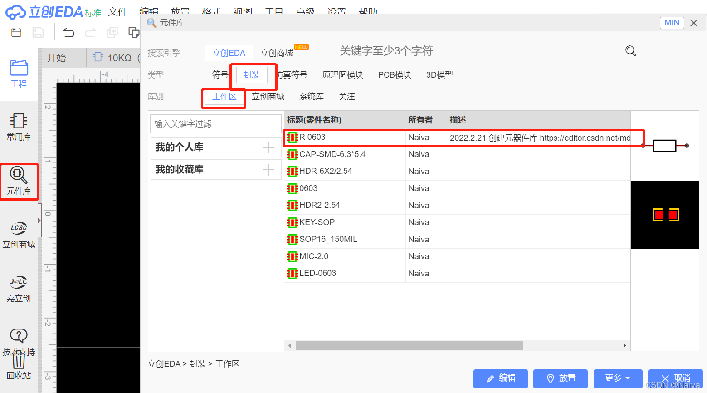Select the R 0603 row
The width and height of the screenshot is (707, 393).
[x=457, y=138]
